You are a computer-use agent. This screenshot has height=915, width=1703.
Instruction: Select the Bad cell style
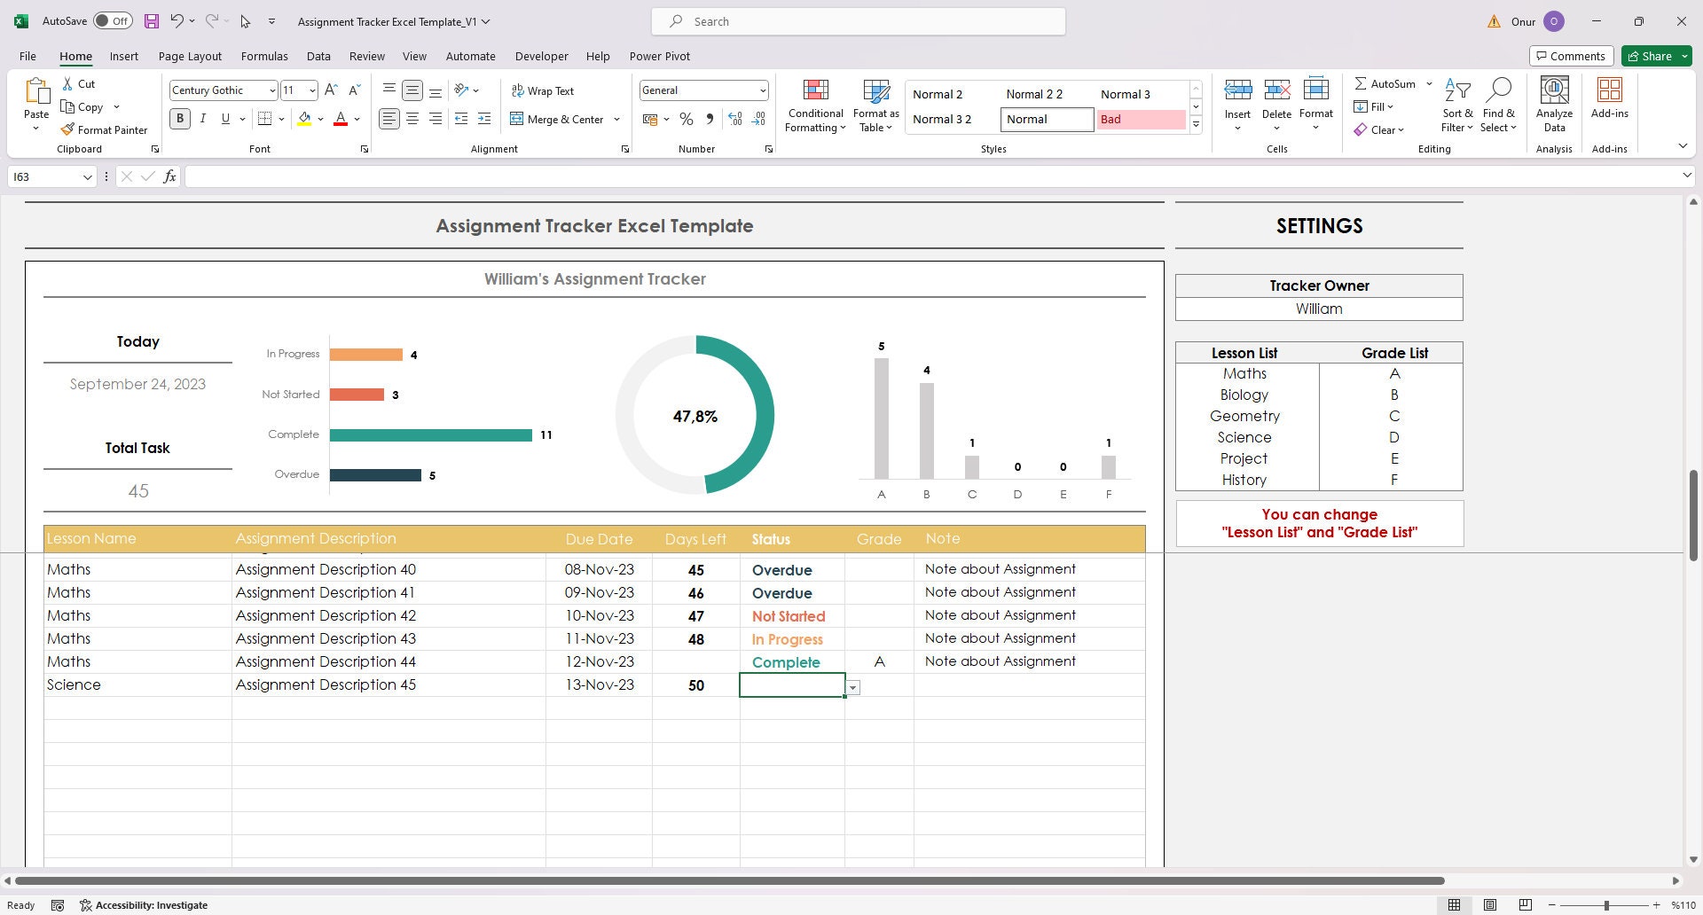pyautogui.click(x=1141, y=119)
